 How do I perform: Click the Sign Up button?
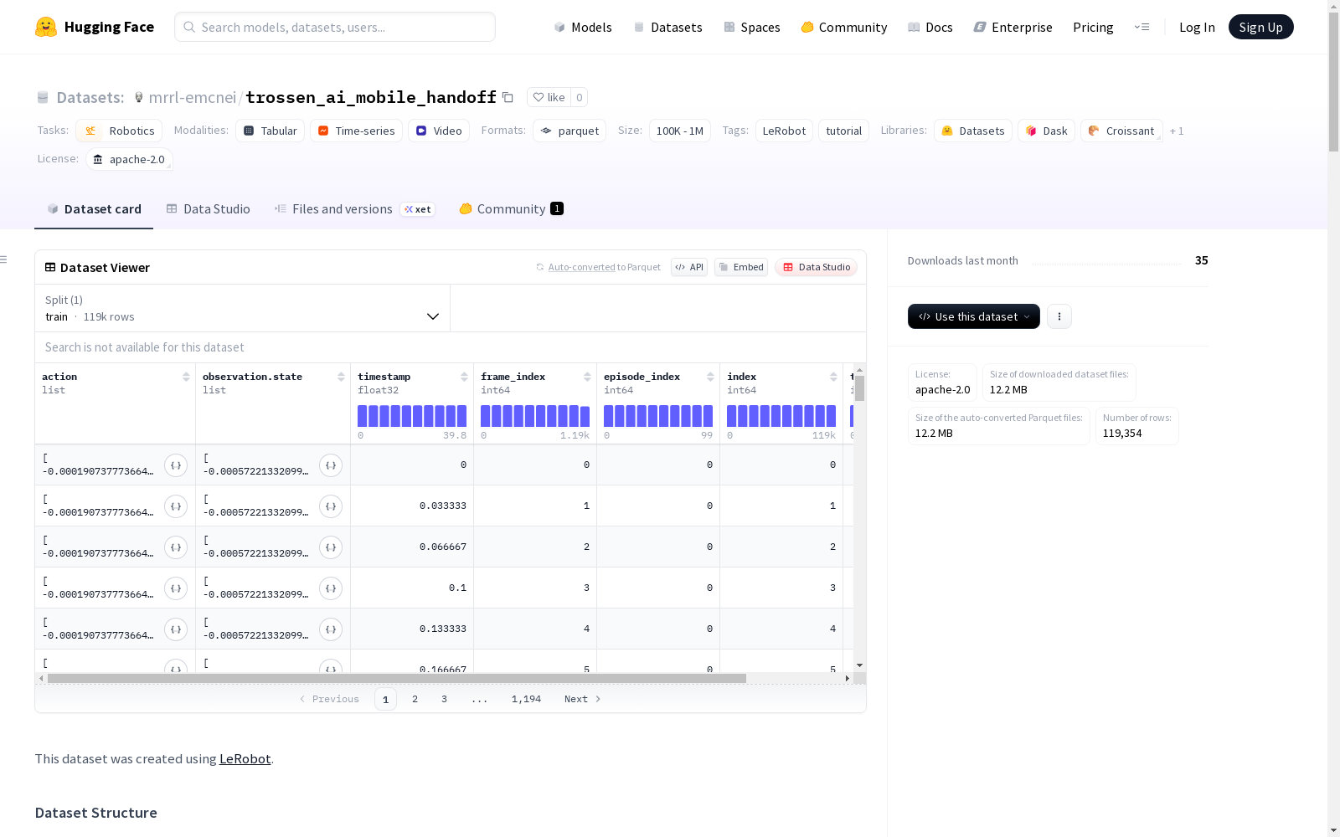coord(1260,27)
